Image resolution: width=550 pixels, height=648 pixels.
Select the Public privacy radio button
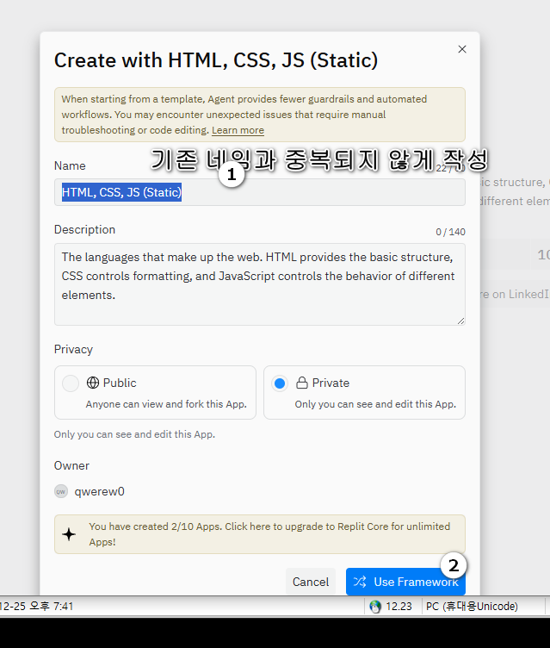71,383
